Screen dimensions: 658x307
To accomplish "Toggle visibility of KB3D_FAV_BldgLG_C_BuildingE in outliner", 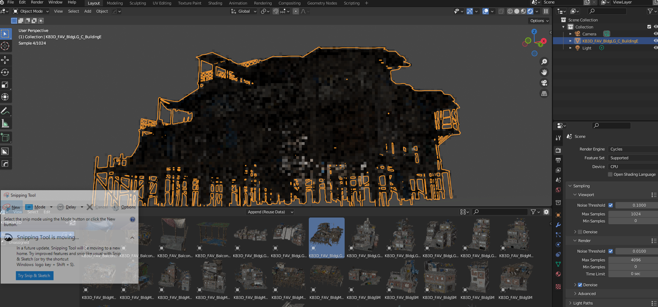I will click(656, 41).
